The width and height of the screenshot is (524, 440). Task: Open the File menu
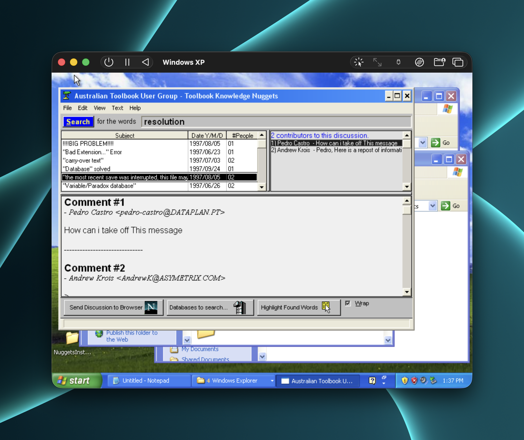67,108
